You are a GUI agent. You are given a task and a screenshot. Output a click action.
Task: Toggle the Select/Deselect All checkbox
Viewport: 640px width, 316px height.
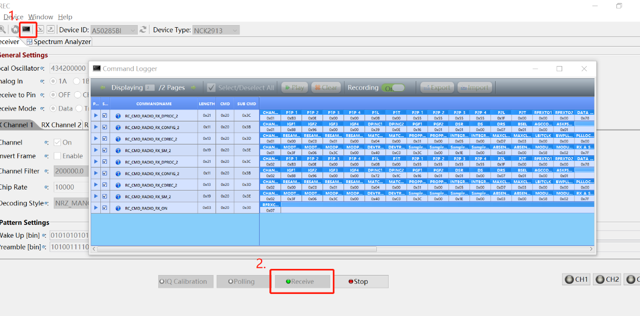coord(211,88)
